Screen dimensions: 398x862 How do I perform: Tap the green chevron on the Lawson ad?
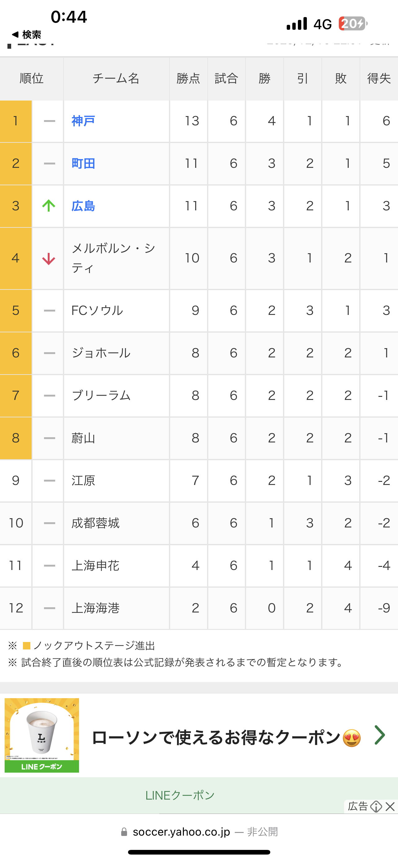(380, 735)
